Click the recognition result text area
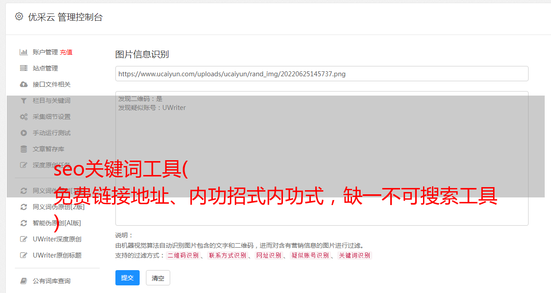 (322, 158)
